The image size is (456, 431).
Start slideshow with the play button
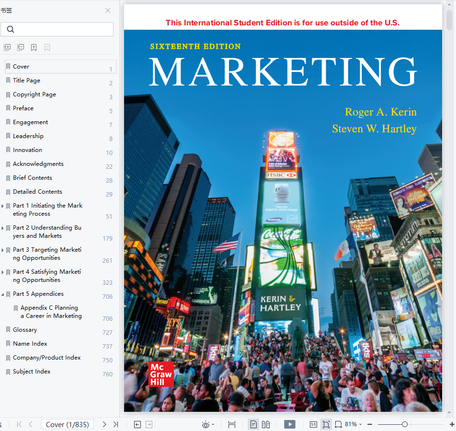(290, 424)
